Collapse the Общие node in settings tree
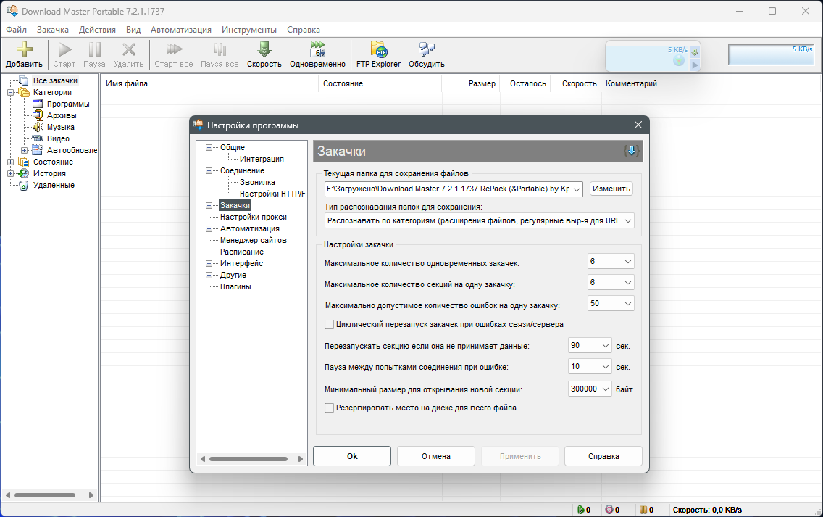The height and width of the screenshot is (517, 823). coord(209,148)
